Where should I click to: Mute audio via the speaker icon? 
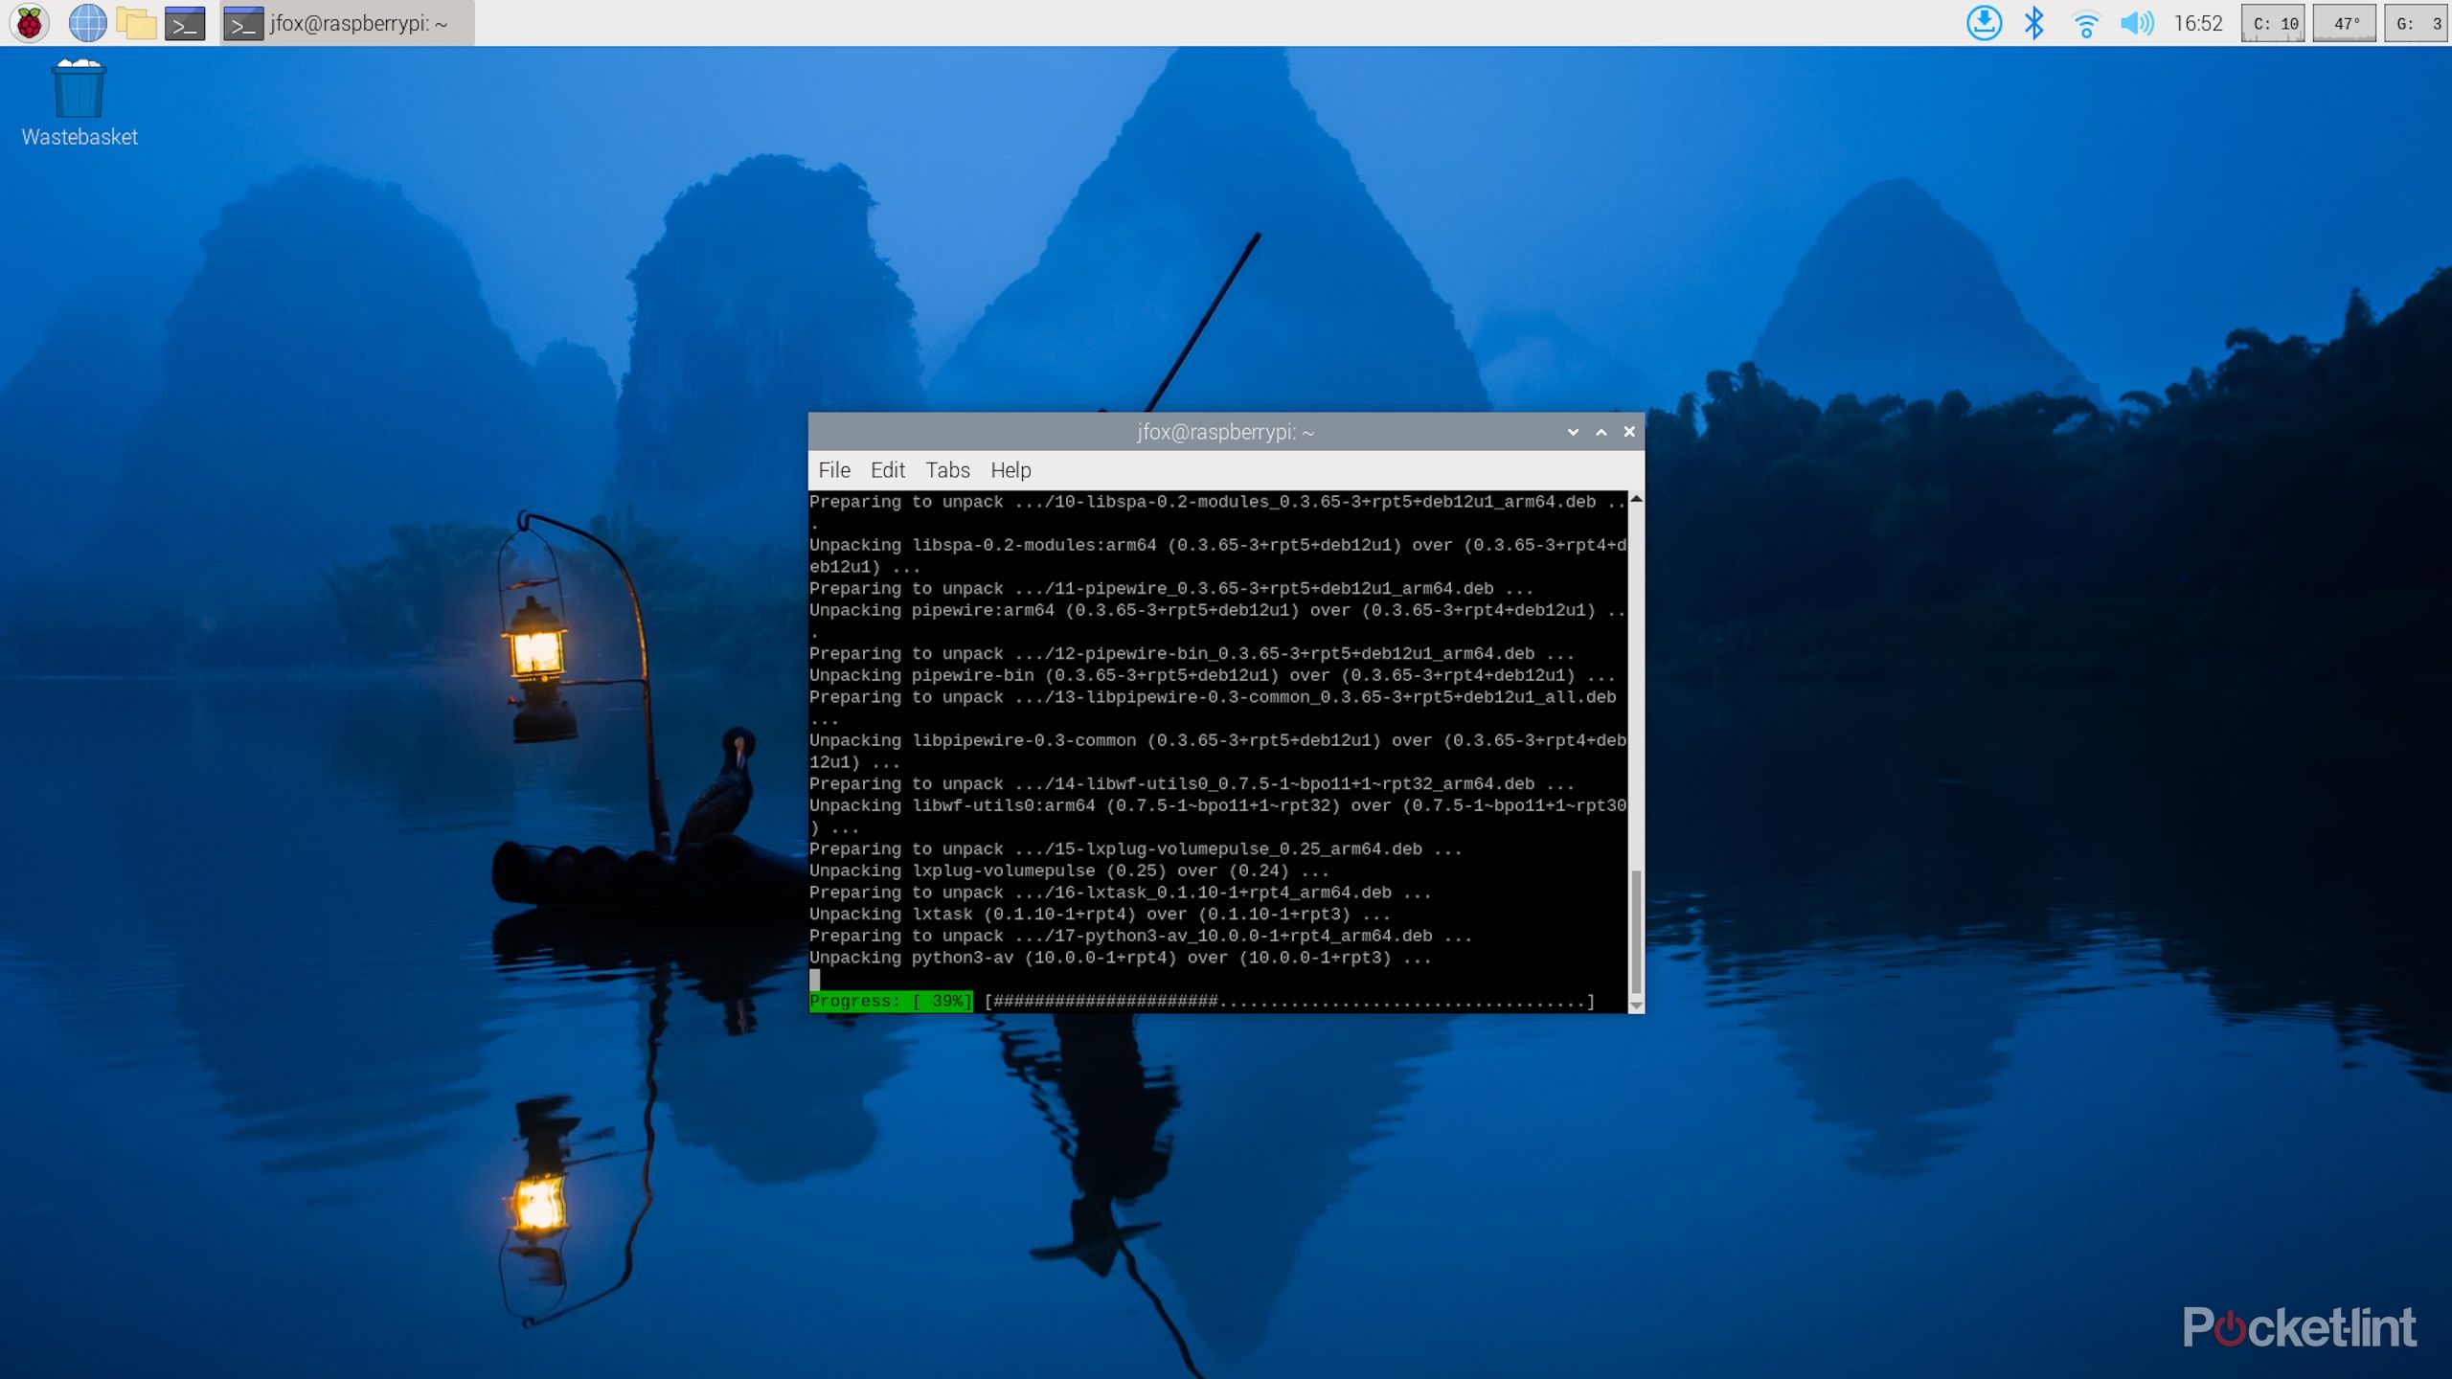[x=2137, y=22]
